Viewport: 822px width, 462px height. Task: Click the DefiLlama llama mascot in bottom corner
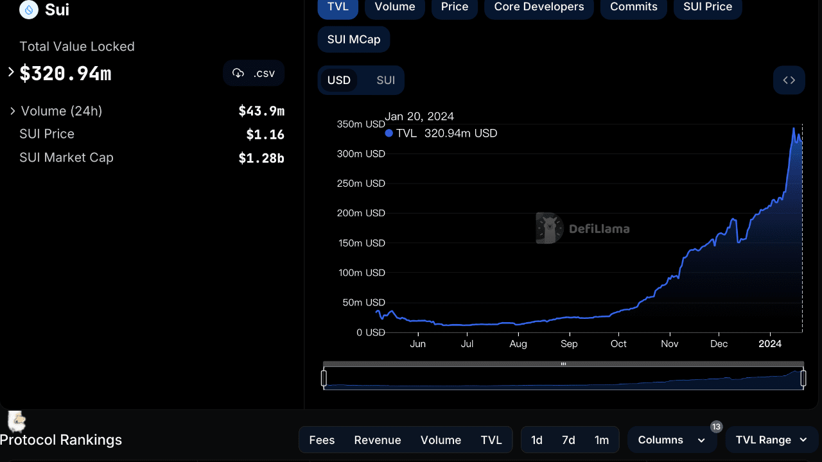pos(15,422)
